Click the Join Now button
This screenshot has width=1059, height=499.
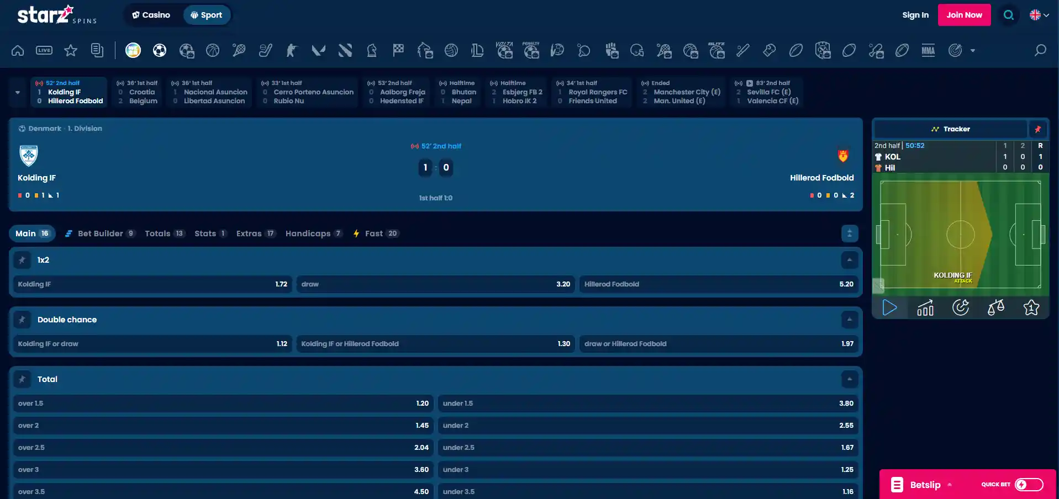(x=965, y=15)
